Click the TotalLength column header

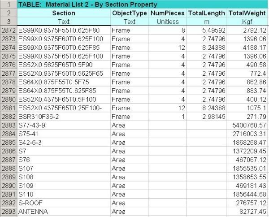tap(207, 13)
